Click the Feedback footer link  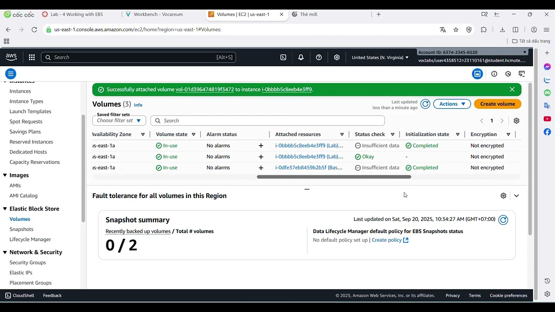pyautogui.click(x=52, y=296)
